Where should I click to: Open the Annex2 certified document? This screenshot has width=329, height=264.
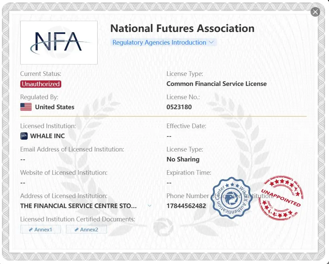point(86,229)
